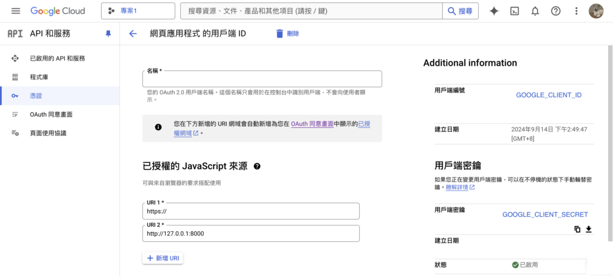This screenshot has height=276, width=613.
Task: Go to 程式庫 in the sidebar
Action: click(40, 77)
